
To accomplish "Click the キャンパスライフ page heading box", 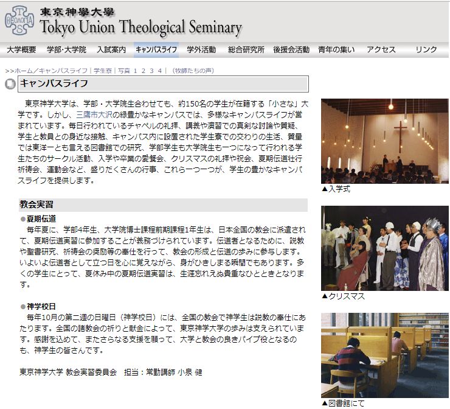I will tap(163, 84).
